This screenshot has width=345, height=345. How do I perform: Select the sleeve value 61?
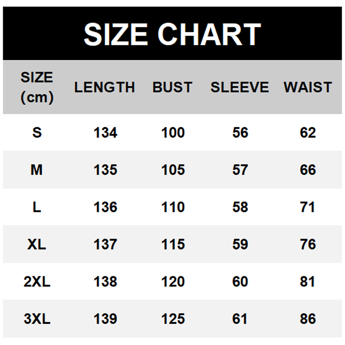[240, 319]
